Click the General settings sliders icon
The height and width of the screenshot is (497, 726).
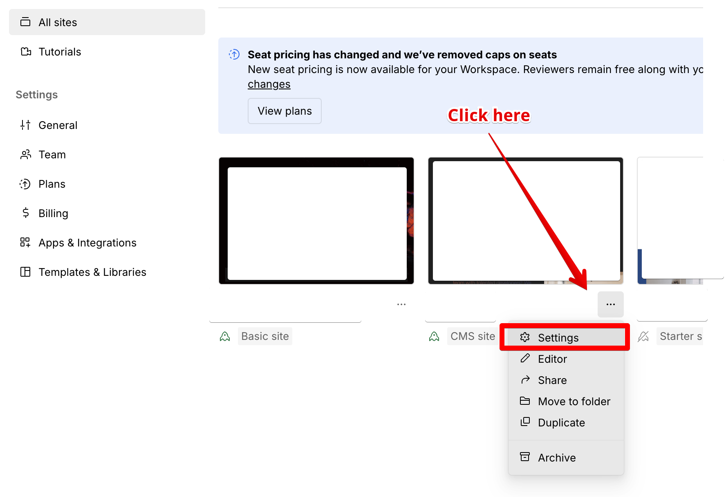(25, 125)
